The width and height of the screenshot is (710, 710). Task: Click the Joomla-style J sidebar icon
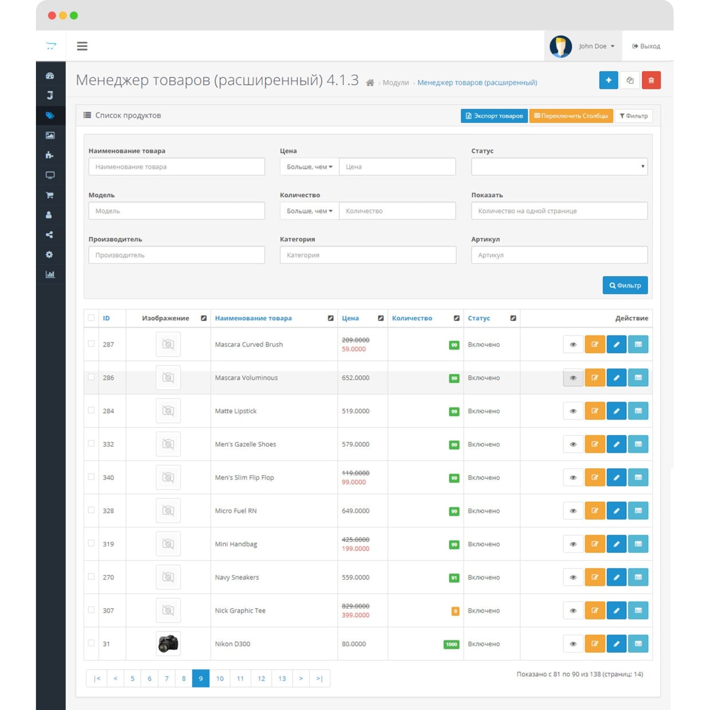click(x=50, y=95)
